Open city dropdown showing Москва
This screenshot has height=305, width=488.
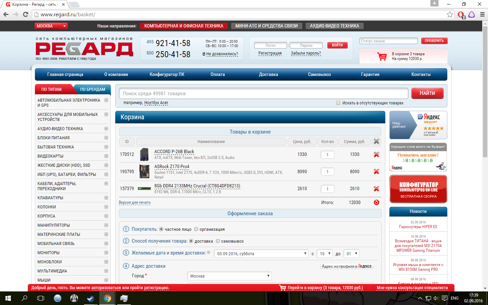click(229, 276)
